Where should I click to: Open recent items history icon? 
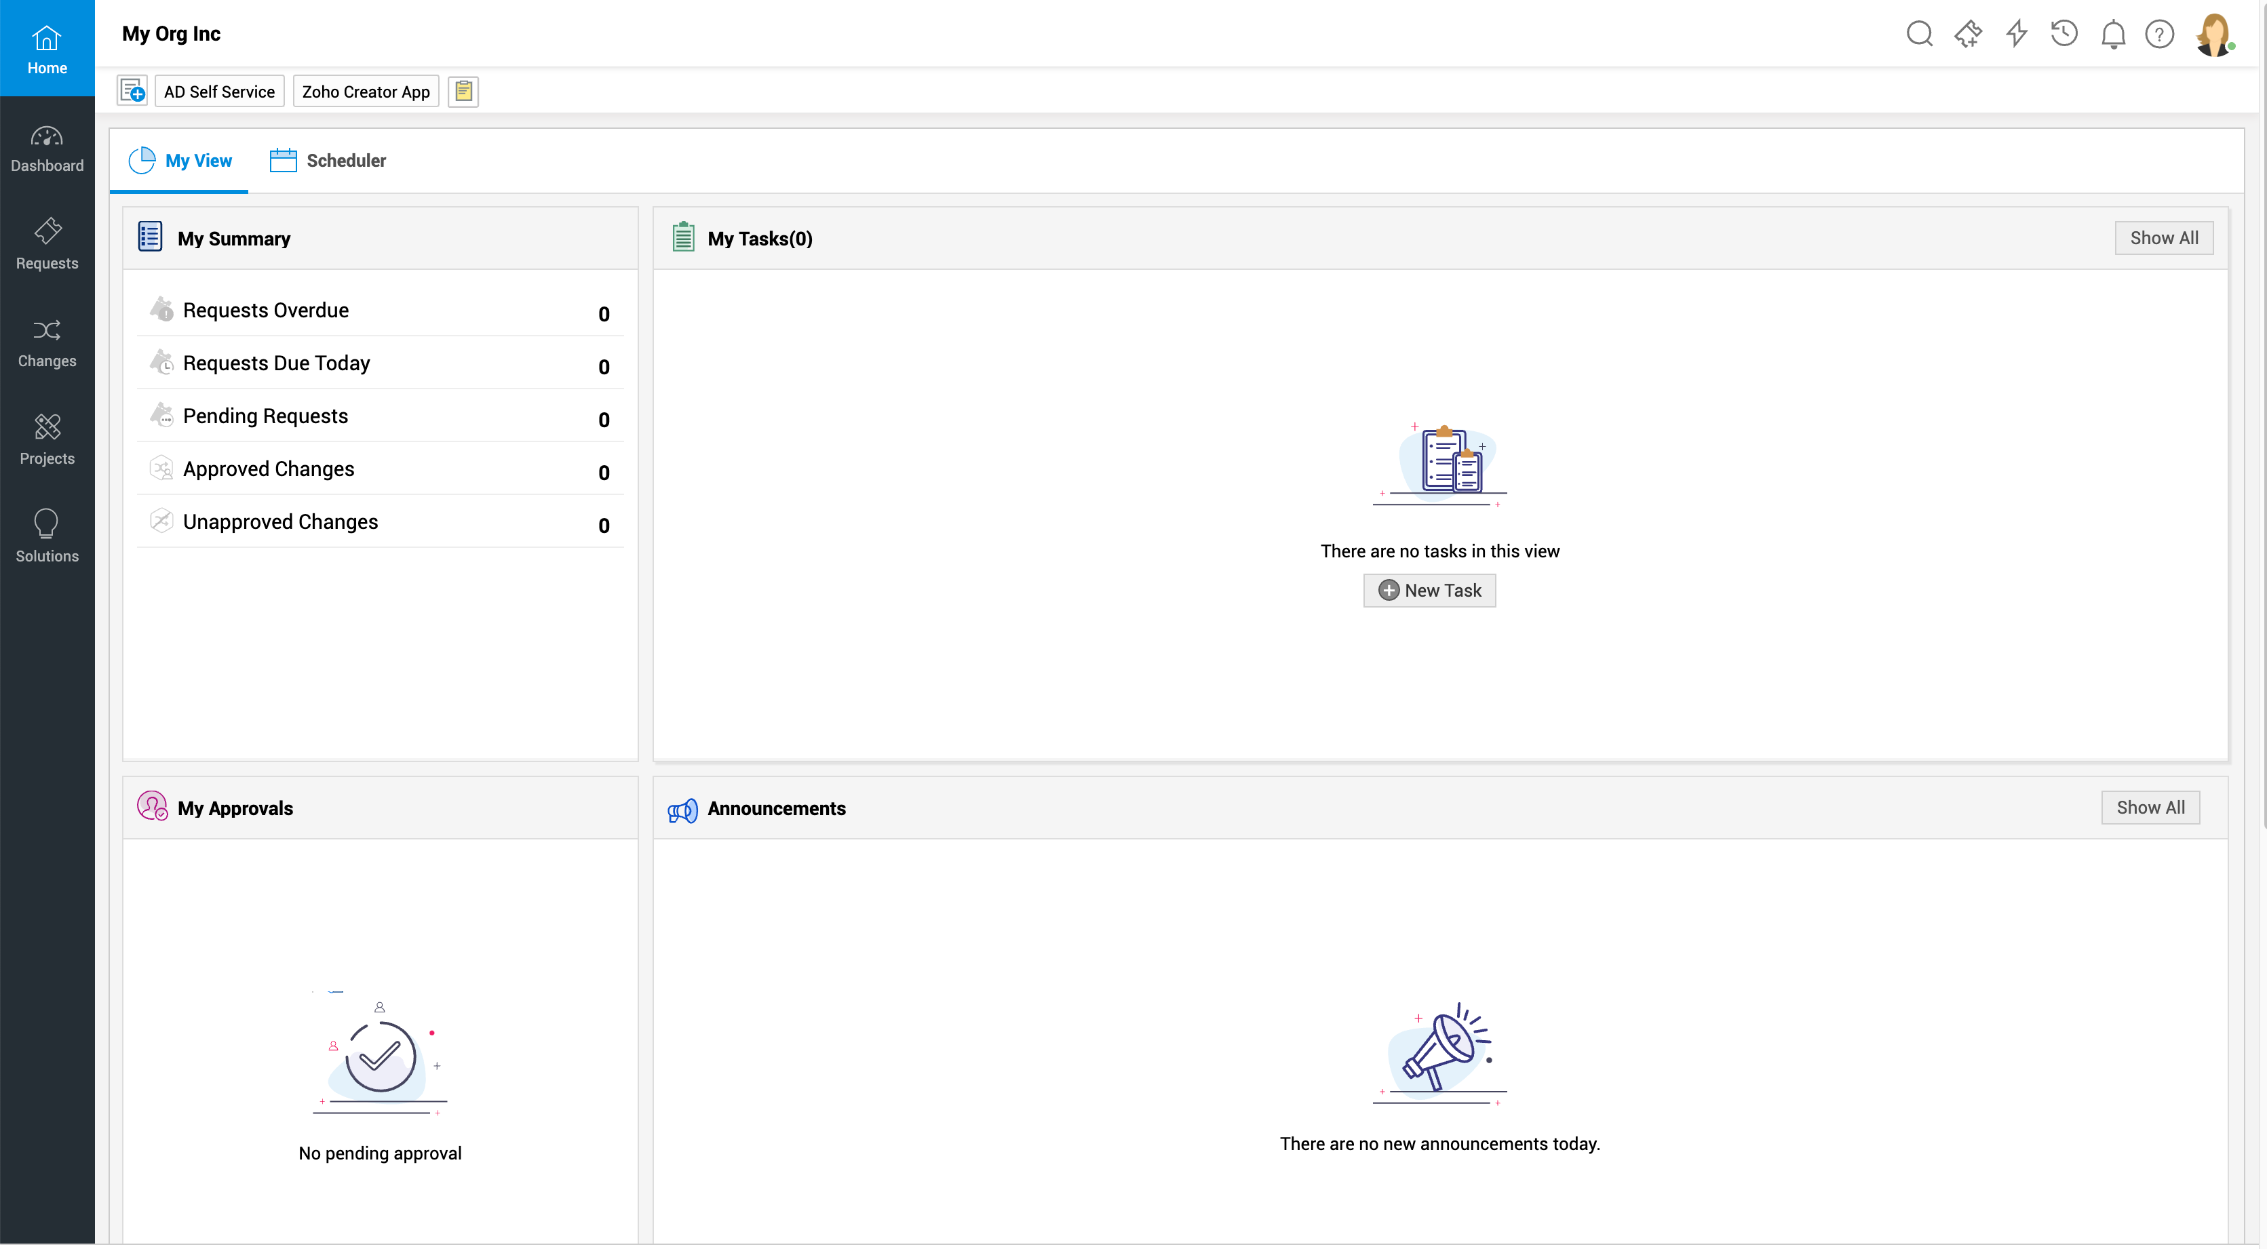click(x=2063, y=35)
